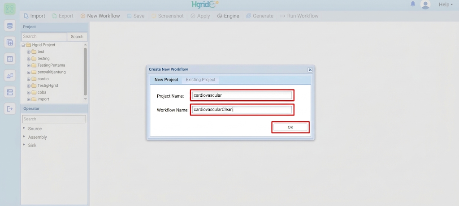459x206 pixels.
Task: Click the Project panel search box
Action: point(44,37)
